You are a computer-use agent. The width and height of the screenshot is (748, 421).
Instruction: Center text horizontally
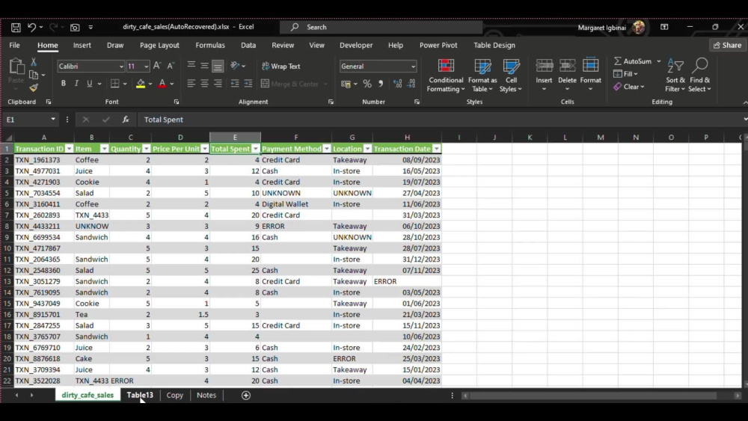click(x=205, y=84)
